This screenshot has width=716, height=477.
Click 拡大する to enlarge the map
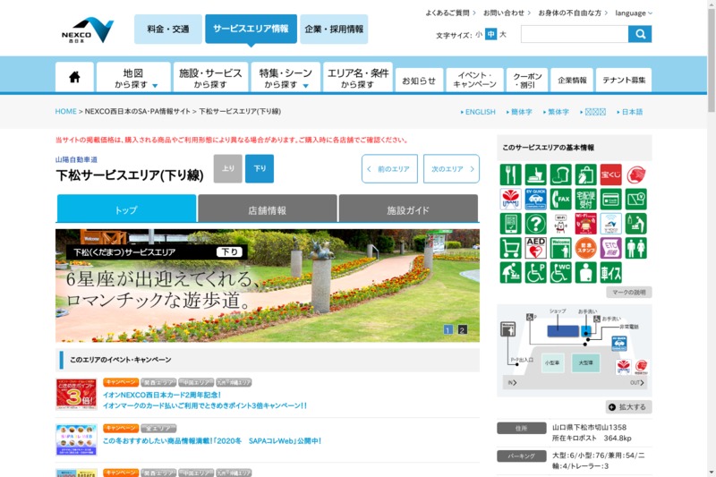628,407
